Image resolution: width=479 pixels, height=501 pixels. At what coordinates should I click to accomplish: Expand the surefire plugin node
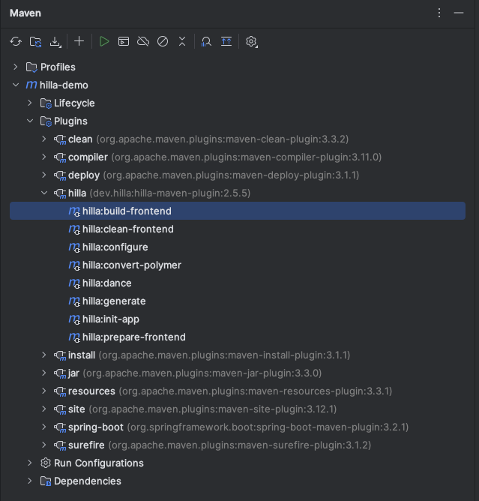[44, 445]
